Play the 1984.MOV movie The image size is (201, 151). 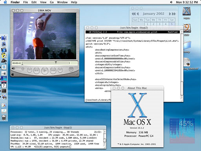coord(45,70)
